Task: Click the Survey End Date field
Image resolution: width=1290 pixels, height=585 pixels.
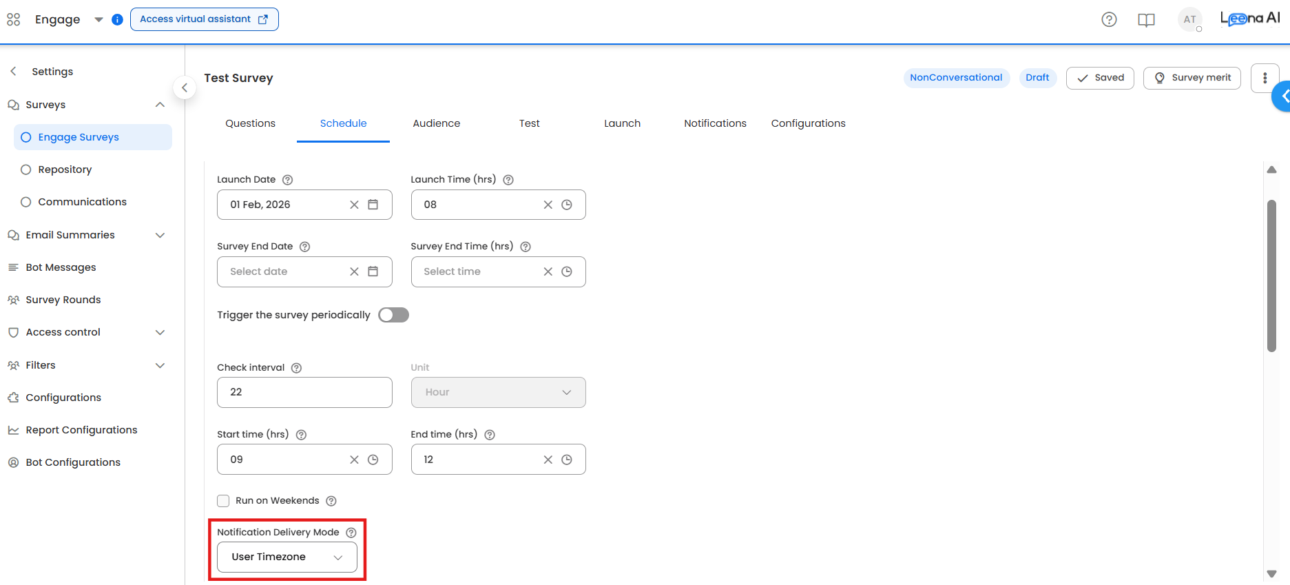Action: coord(304,271)
